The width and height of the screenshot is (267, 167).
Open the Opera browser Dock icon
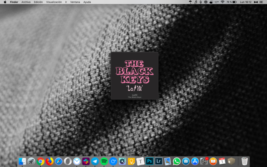click(68, 161)
